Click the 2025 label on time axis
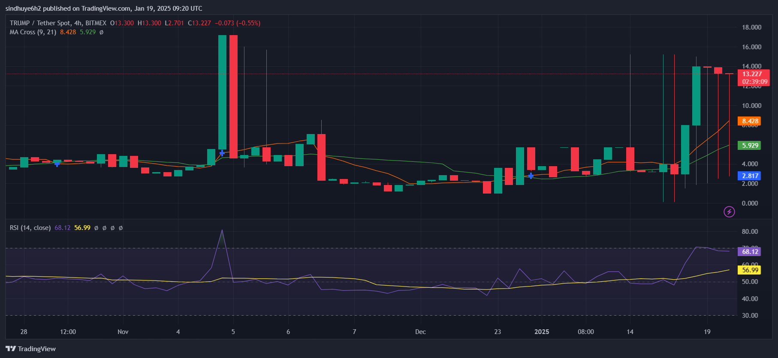 pyautogui.click(x=542, y=332)
